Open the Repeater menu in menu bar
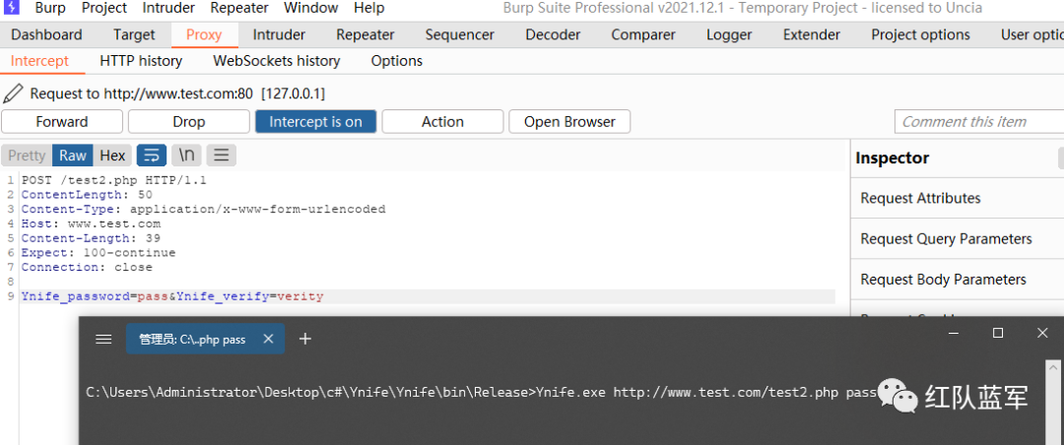1064x445 pixels. tap(239, 8)
